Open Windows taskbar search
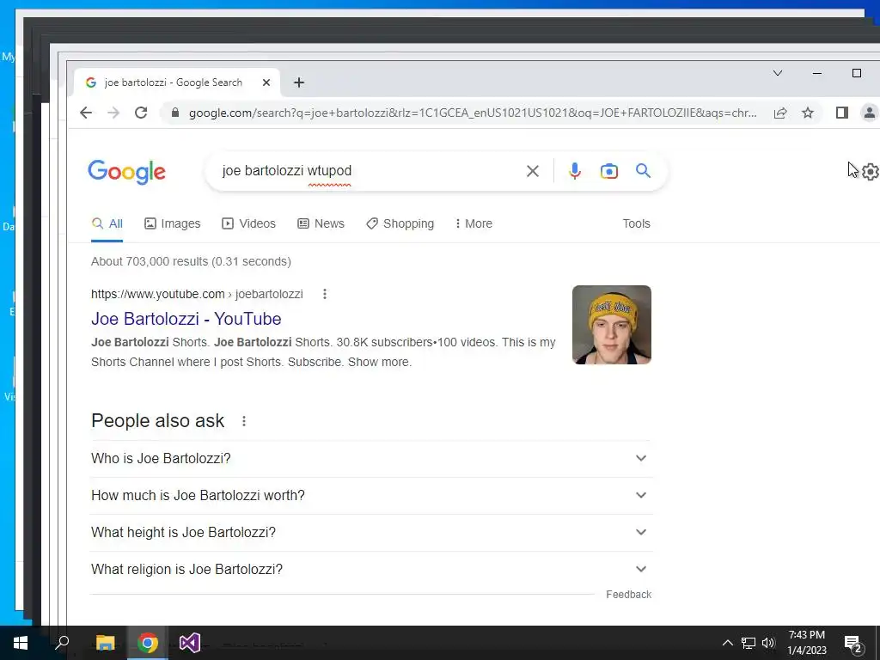Viewport: 880px width, 660px height. (62, 643)
